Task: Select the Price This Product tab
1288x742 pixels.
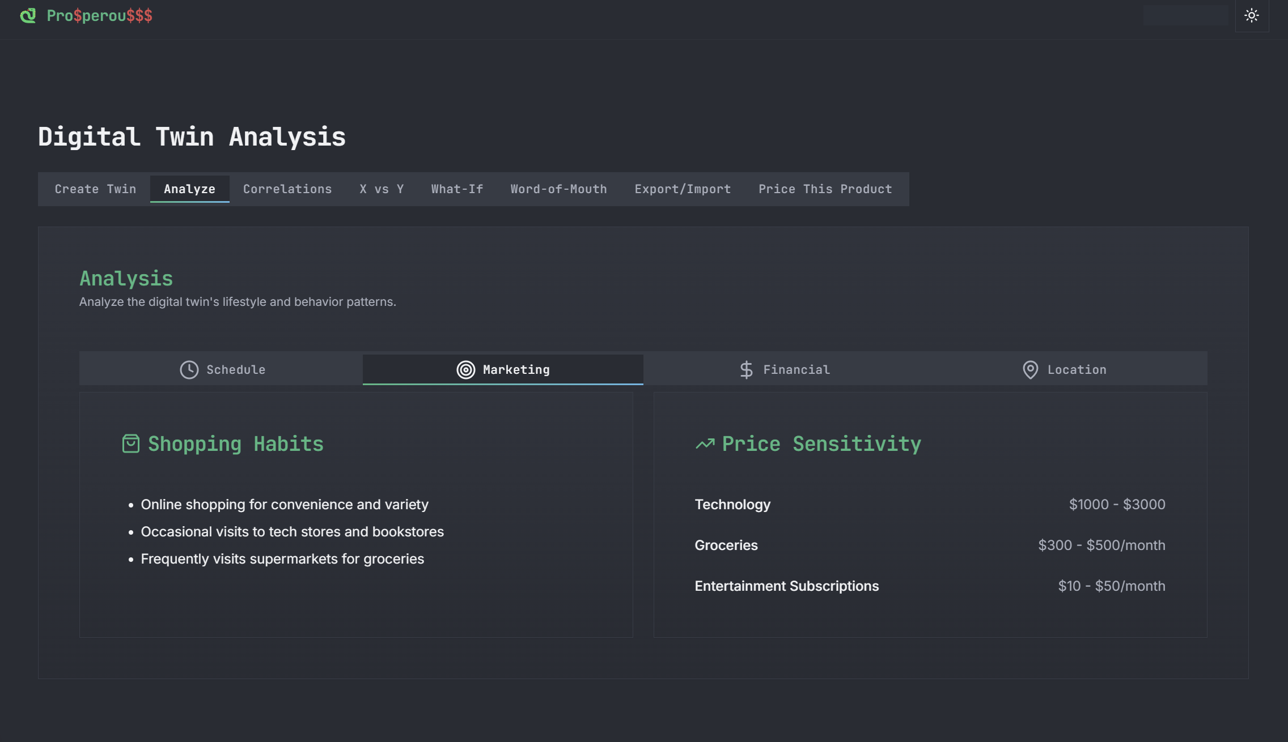Action: point(825,189)
